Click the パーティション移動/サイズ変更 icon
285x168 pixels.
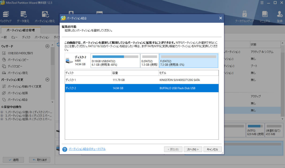(x=4, y=87)
